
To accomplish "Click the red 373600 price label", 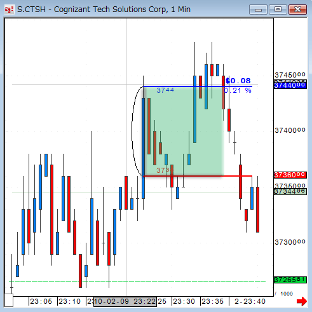I will click(x=290, y=175).
